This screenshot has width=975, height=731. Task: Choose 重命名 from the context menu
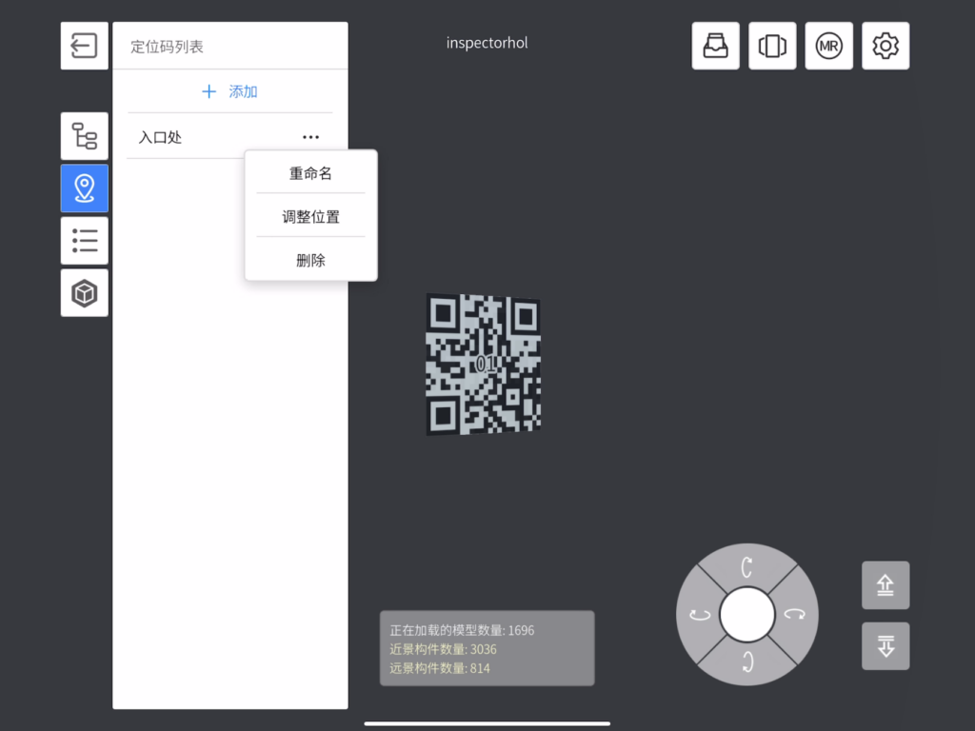coord(310,173)
